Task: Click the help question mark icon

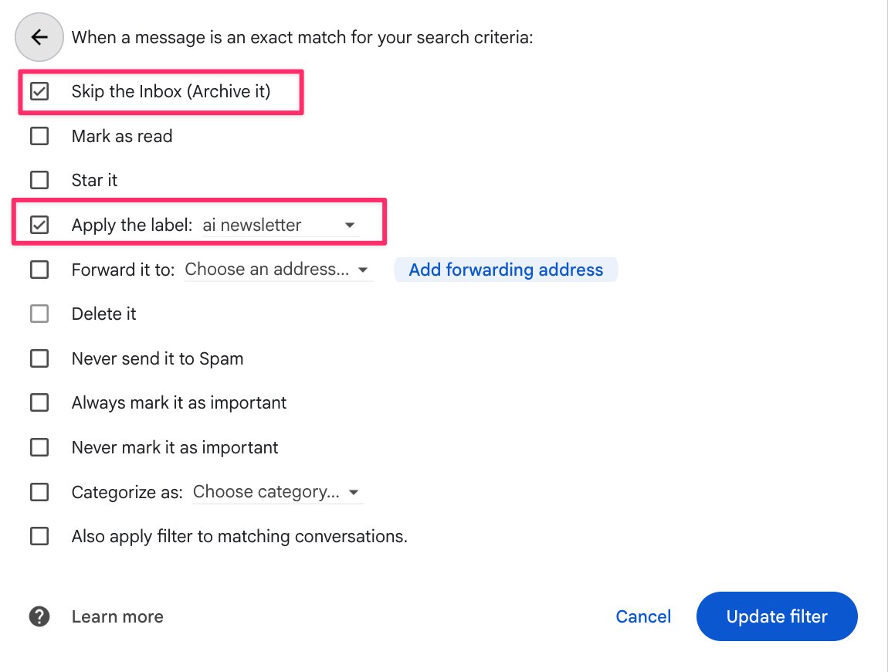Action: (39, 616)
